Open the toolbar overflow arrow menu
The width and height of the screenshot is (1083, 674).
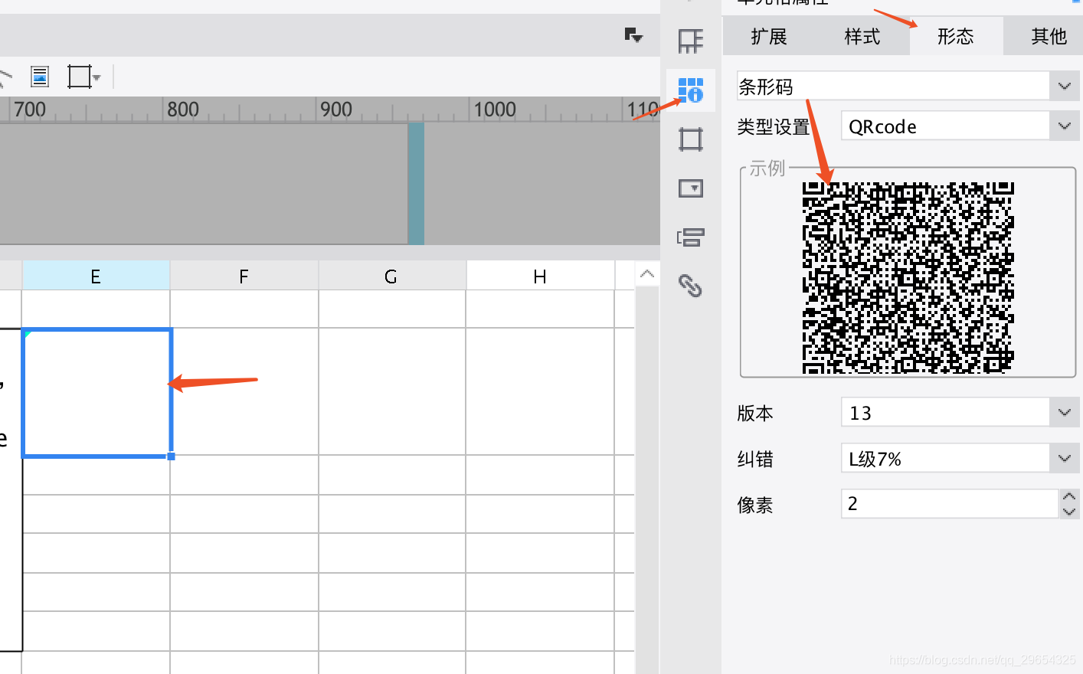[x=633, y=34]
